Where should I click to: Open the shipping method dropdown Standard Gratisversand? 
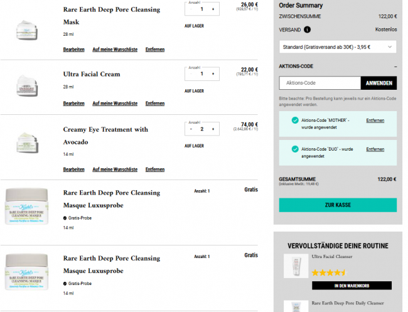pyautogui.click(x=338, y=47)
